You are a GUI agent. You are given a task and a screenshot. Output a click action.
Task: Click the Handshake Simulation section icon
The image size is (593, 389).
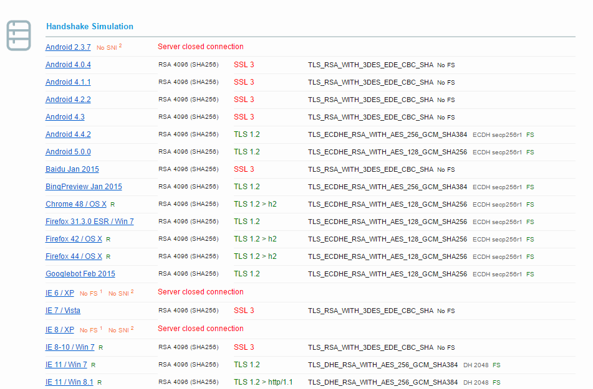[19, 35]
